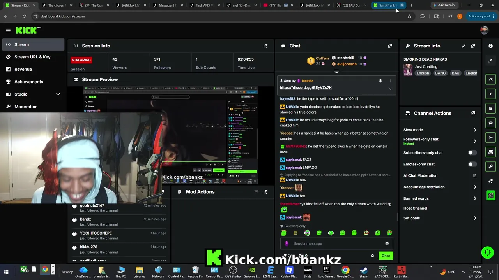Pop out the Stream info panel
This screenshot has height=280, width=499.
coord(473,46)
